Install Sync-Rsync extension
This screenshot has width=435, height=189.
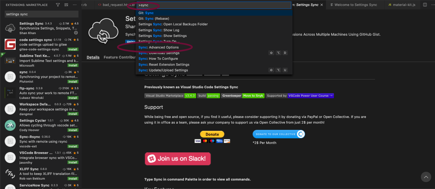tap(73, 146)
